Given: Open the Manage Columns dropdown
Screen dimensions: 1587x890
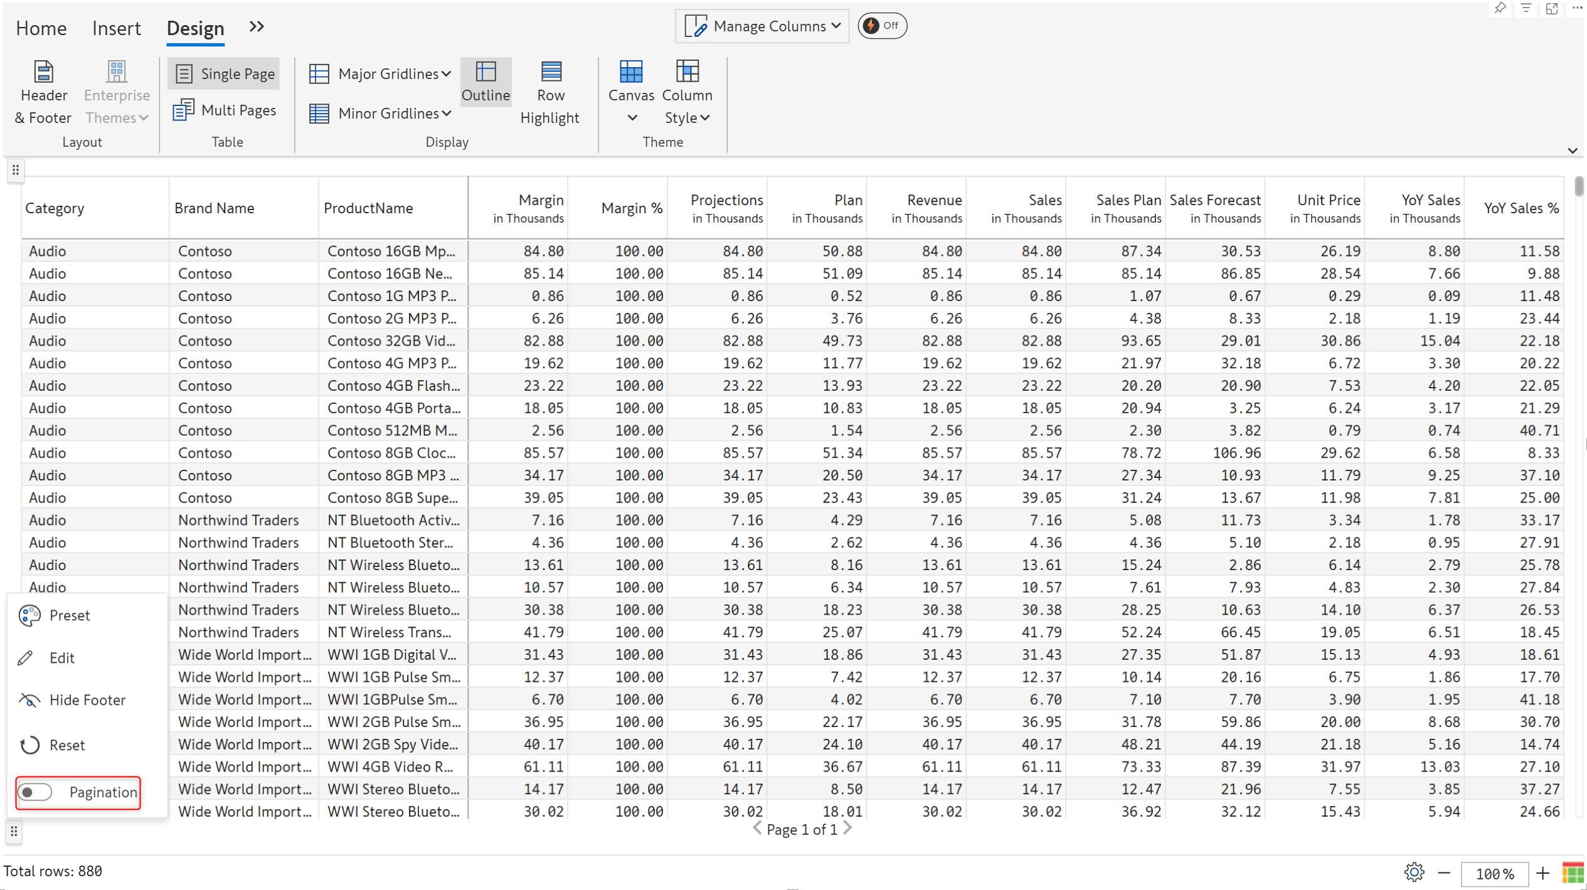Looking at the screenshot, I should coord(762,26).
